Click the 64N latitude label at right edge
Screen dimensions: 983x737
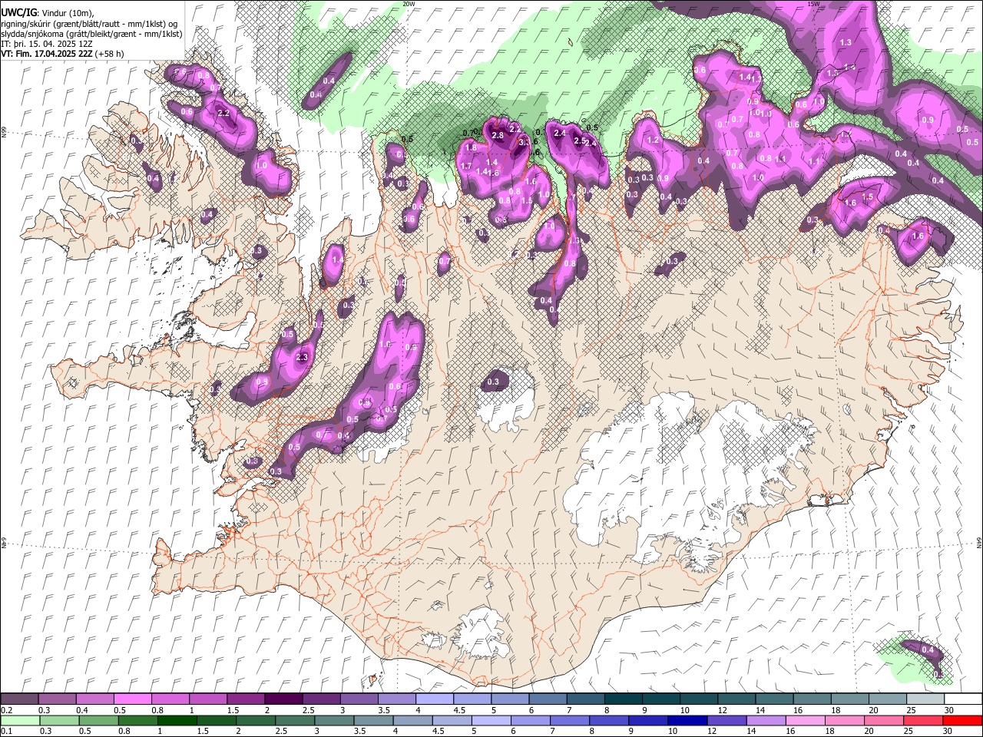(979, 543)
